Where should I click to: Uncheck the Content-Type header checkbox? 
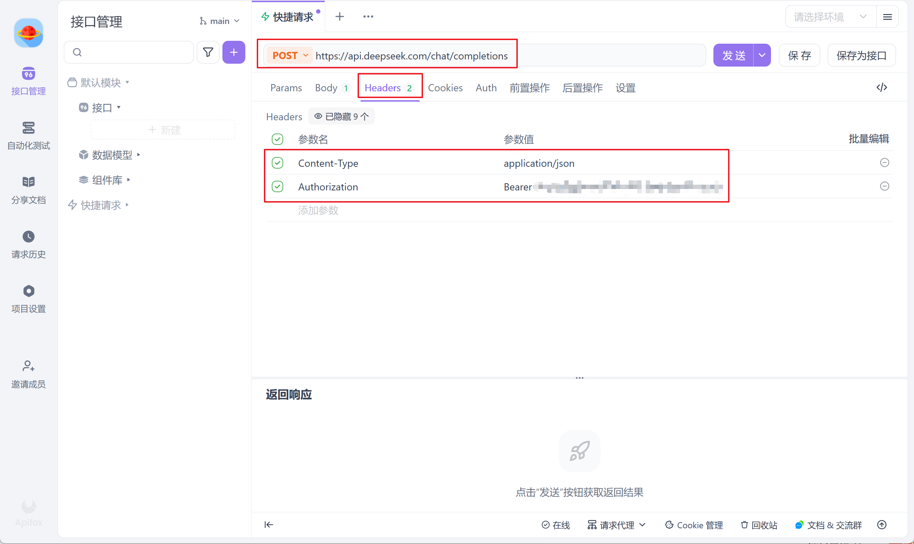(277, 163)
